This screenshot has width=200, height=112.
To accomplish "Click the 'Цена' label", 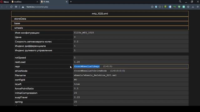I will [18, 37].
